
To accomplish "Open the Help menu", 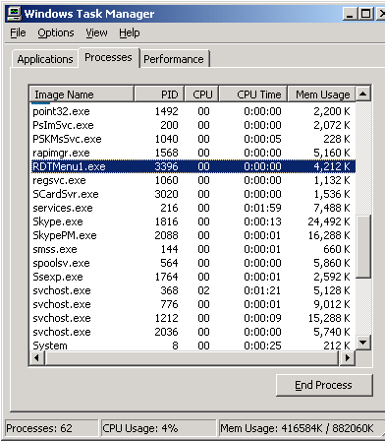I will tap(130, 32).
